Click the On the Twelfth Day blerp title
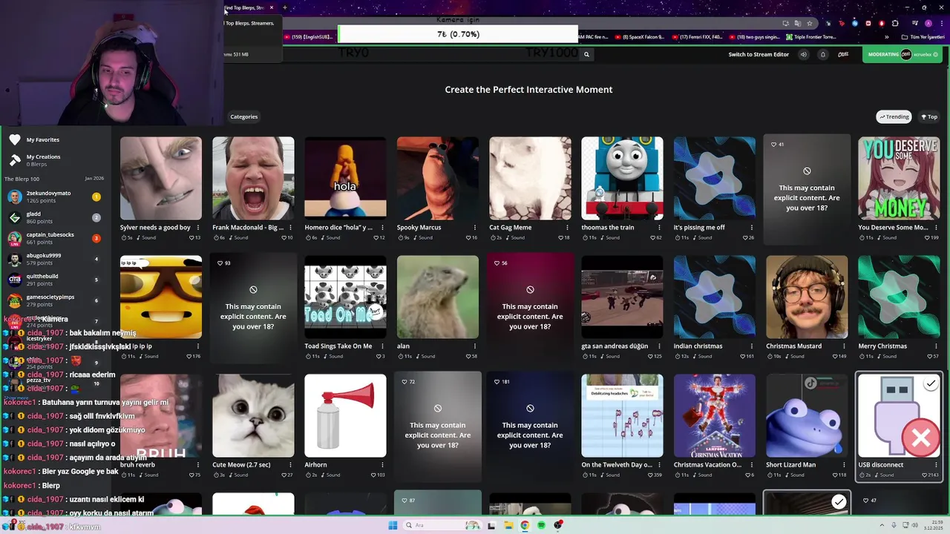Screen dimensions: 950x534 tap(617, 465)
